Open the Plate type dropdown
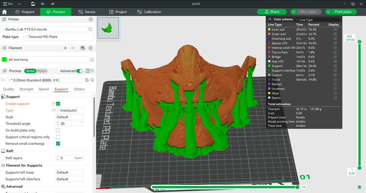366x193 pixels. (58, 37)
